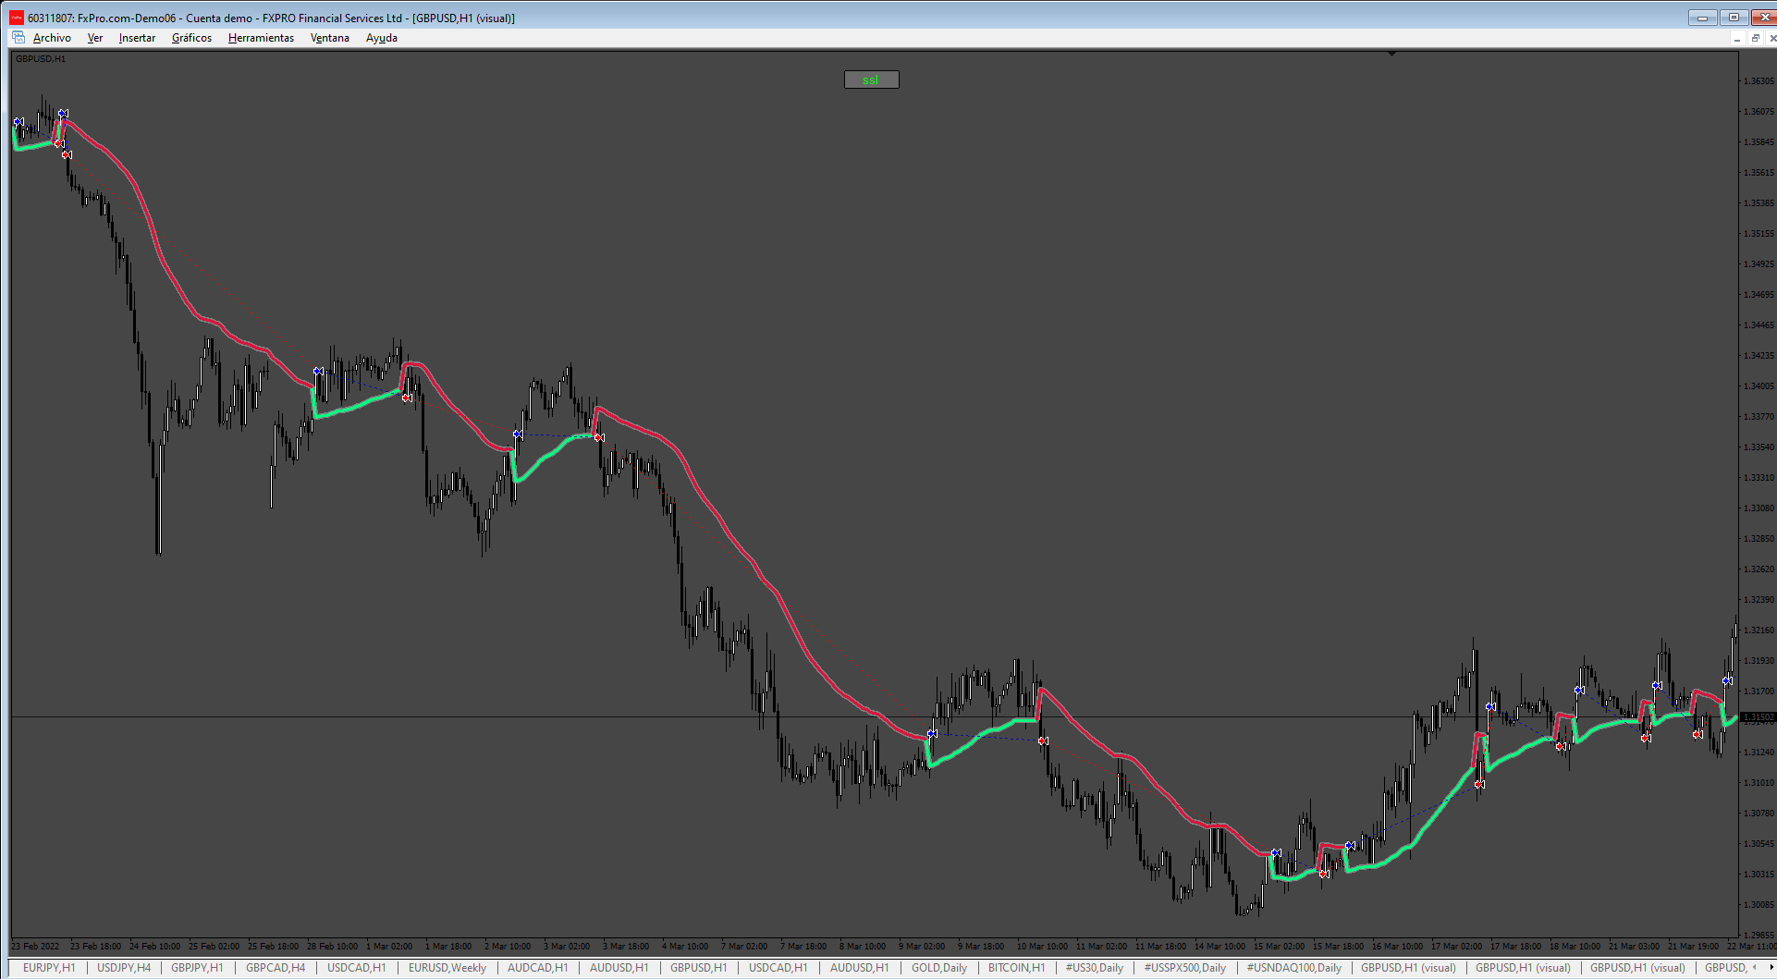This screenshot has height=979, width=1777.
Task: Open the Insertar menu
Action: coord(137,38)
